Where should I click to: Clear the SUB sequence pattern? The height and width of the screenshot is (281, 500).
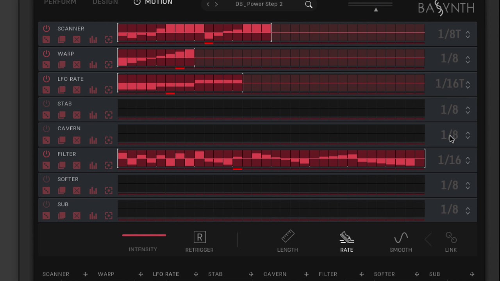click(x=77, y=215)
